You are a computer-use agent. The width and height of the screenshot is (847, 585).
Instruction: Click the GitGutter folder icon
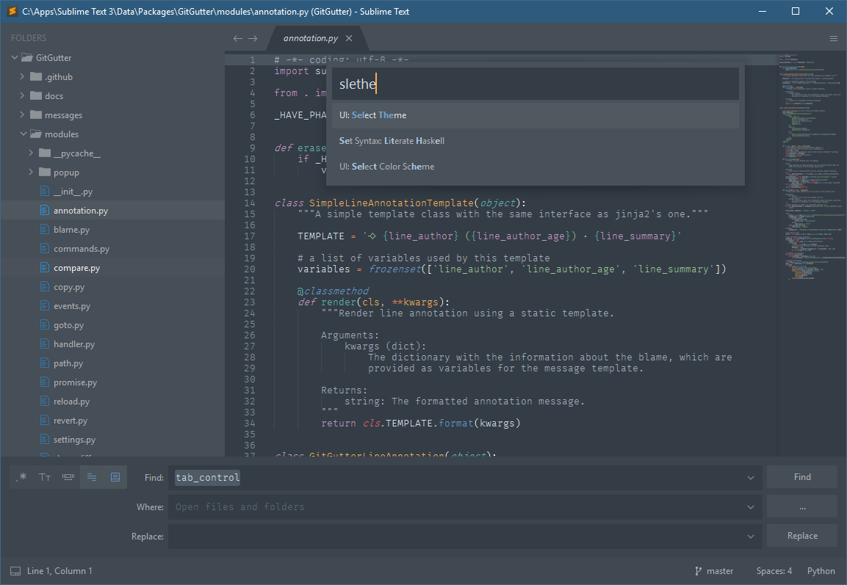coord(27,57)
